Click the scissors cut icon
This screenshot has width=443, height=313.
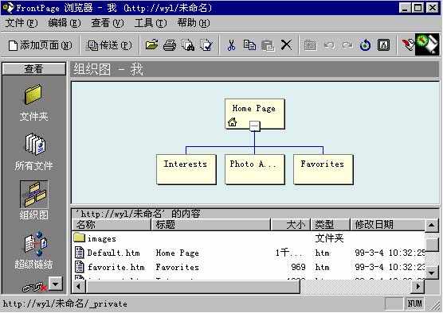[231, 45]
